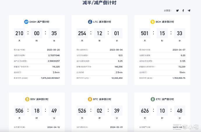Click the BSV coin logo
201x132 pixels.
(27, 99)
